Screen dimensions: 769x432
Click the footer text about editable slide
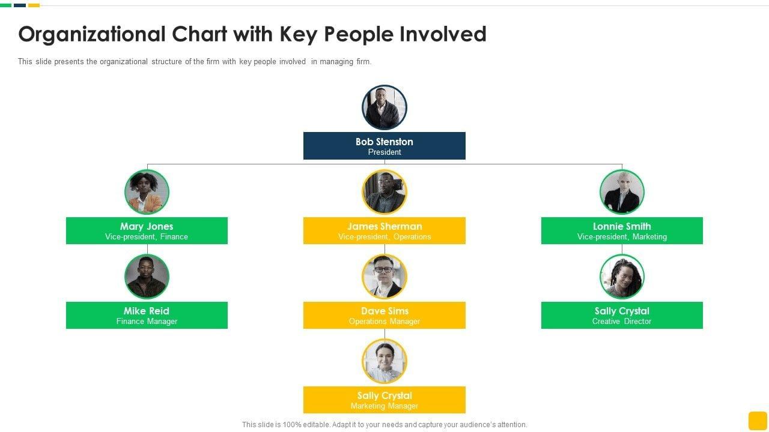pos(384,425)
